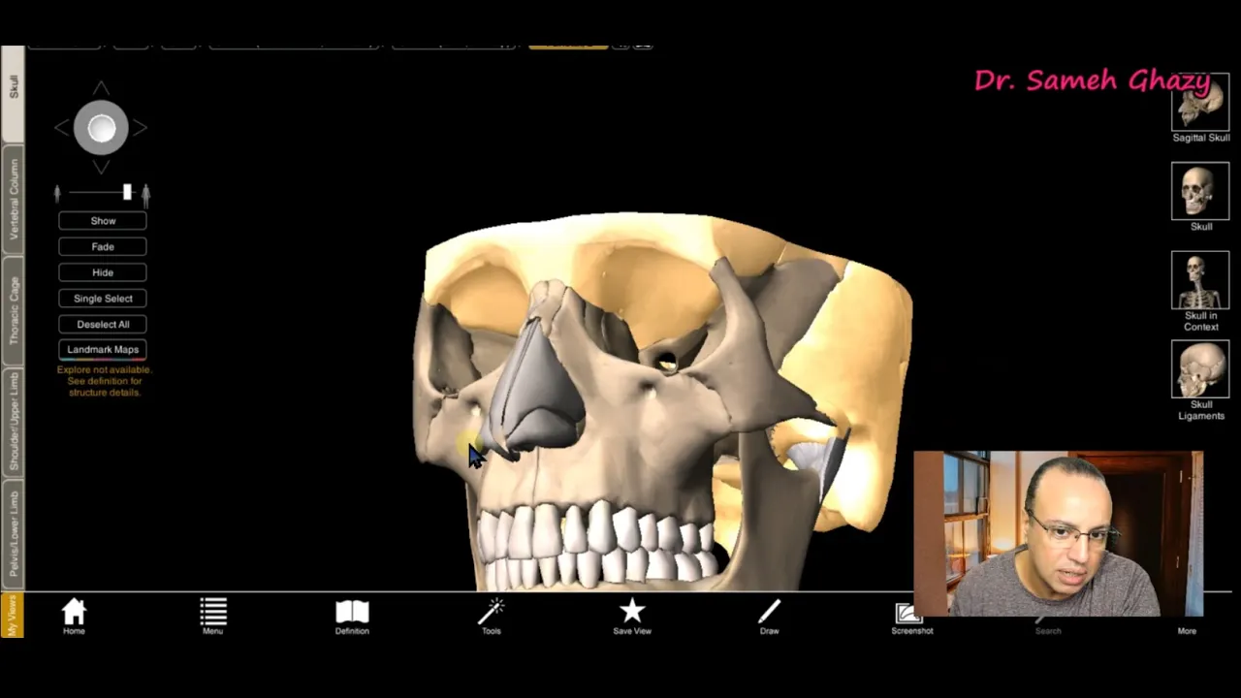
Task: Click Deselect All button
Action: tap(103, 324)
